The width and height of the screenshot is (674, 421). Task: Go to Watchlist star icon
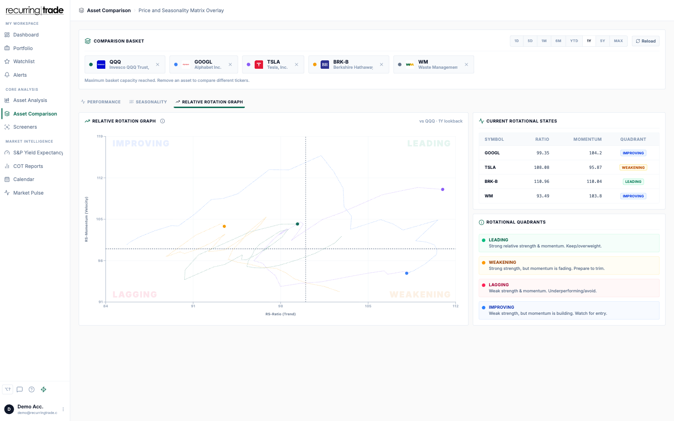pos(7,61)
